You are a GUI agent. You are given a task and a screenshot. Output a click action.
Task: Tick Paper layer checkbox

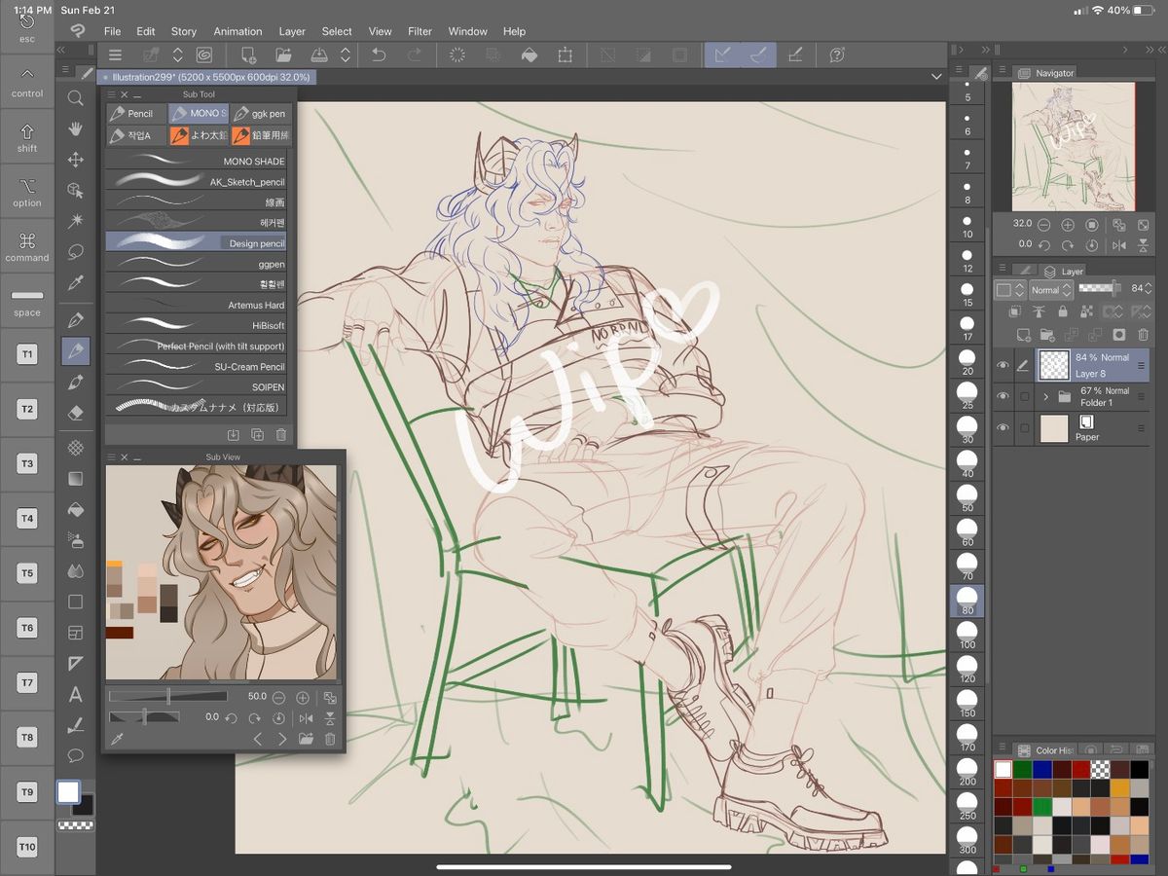click(1024, 428)
